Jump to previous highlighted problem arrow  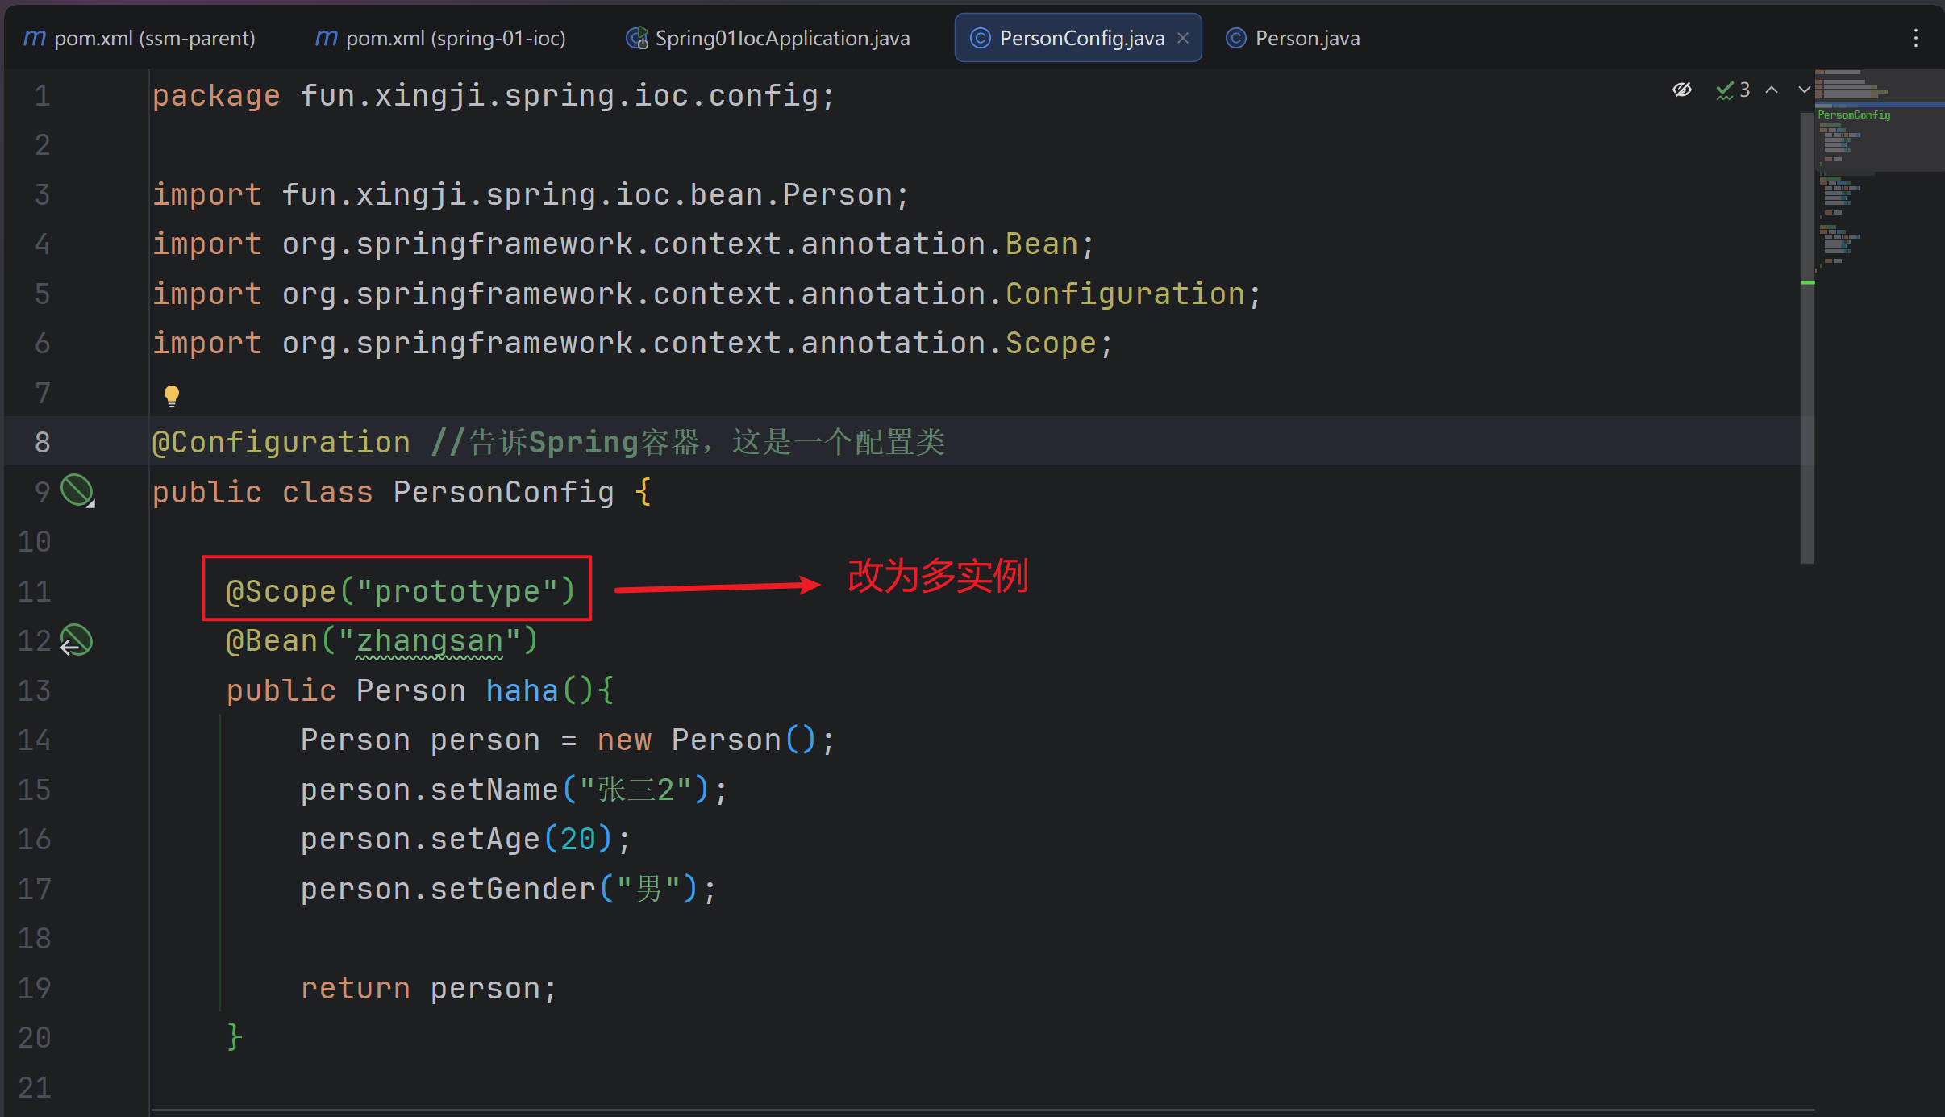[1772, 90]
